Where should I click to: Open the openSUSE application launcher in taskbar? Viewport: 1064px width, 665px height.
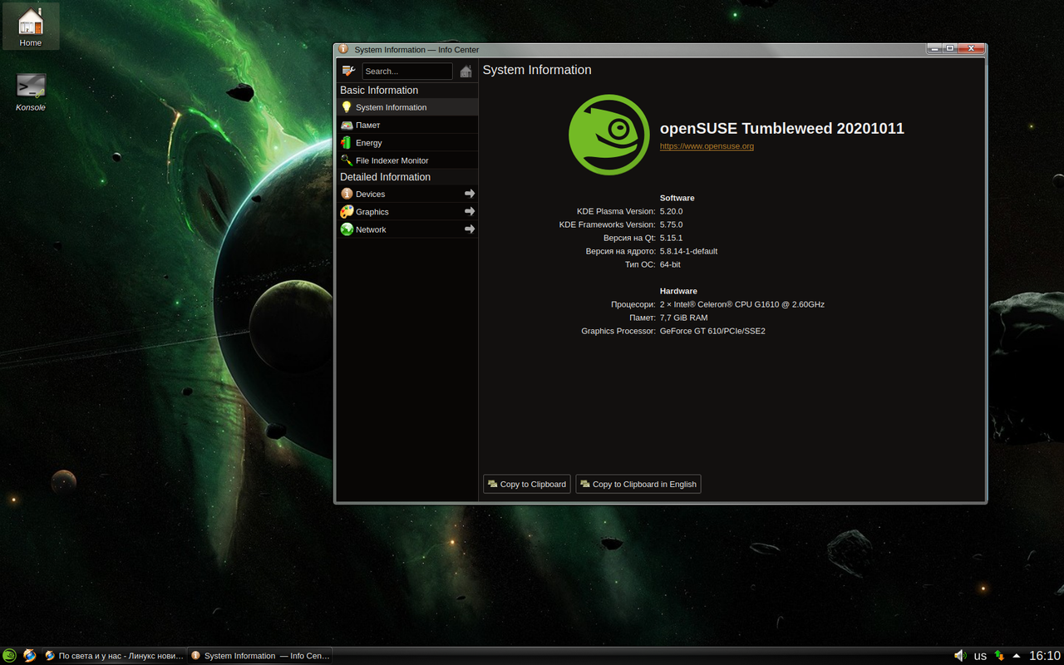(9, 656)
